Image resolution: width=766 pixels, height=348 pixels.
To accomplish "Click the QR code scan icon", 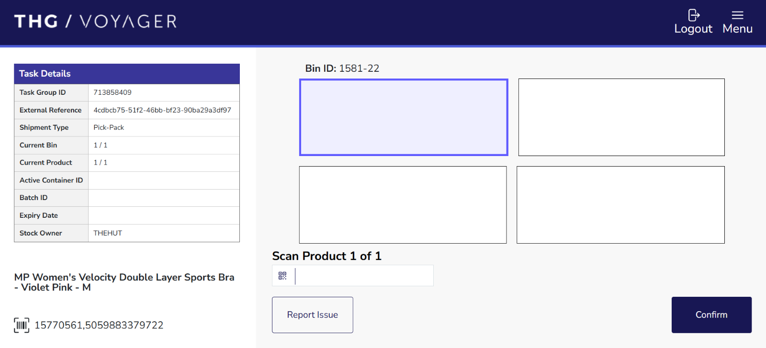I will (282, 276).
